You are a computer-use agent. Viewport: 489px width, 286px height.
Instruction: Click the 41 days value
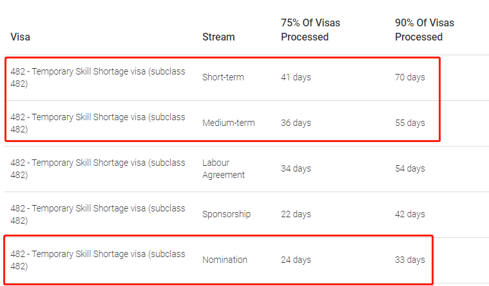pyautogui.click(x=296, y=77)
